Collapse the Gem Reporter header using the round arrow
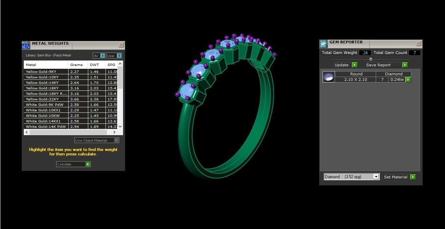Viewport: 445px width, 229px height. click(x=371, y=59)
